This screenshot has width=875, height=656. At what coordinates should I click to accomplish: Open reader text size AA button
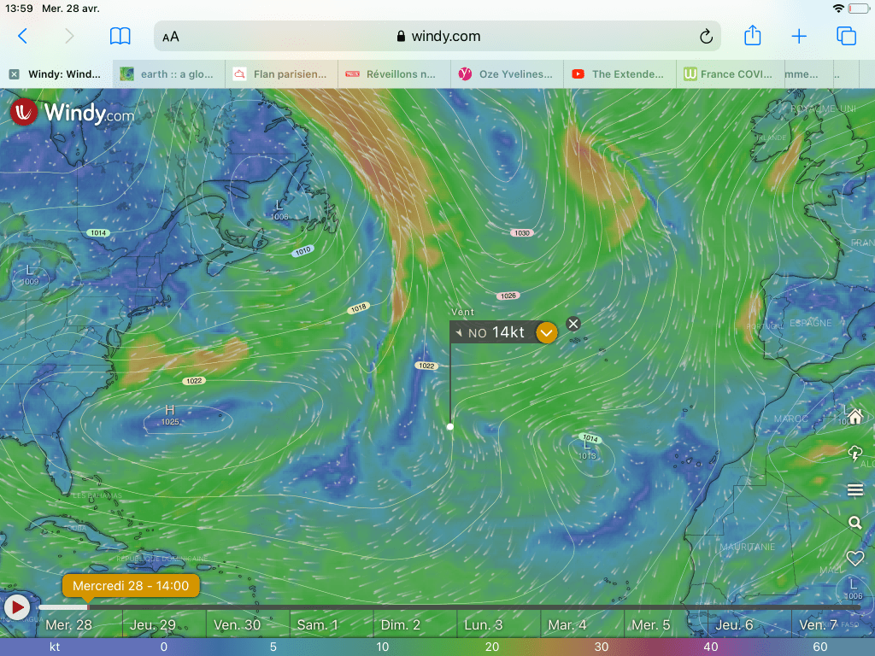[x=171, y=37]
